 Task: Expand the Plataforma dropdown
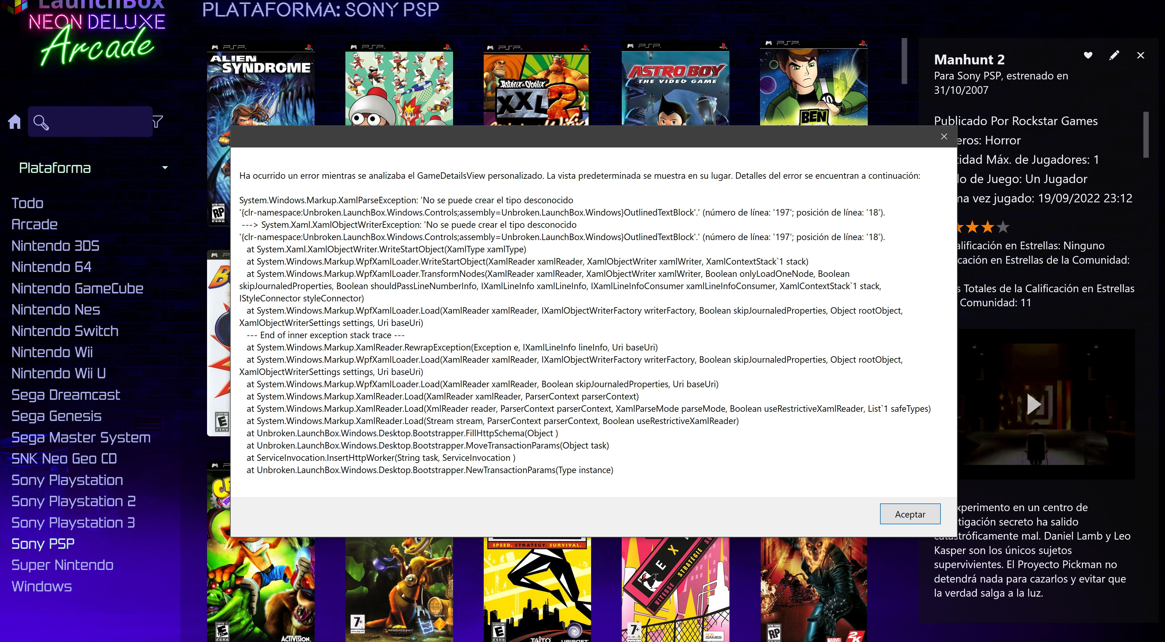click(x=165, y=168)
